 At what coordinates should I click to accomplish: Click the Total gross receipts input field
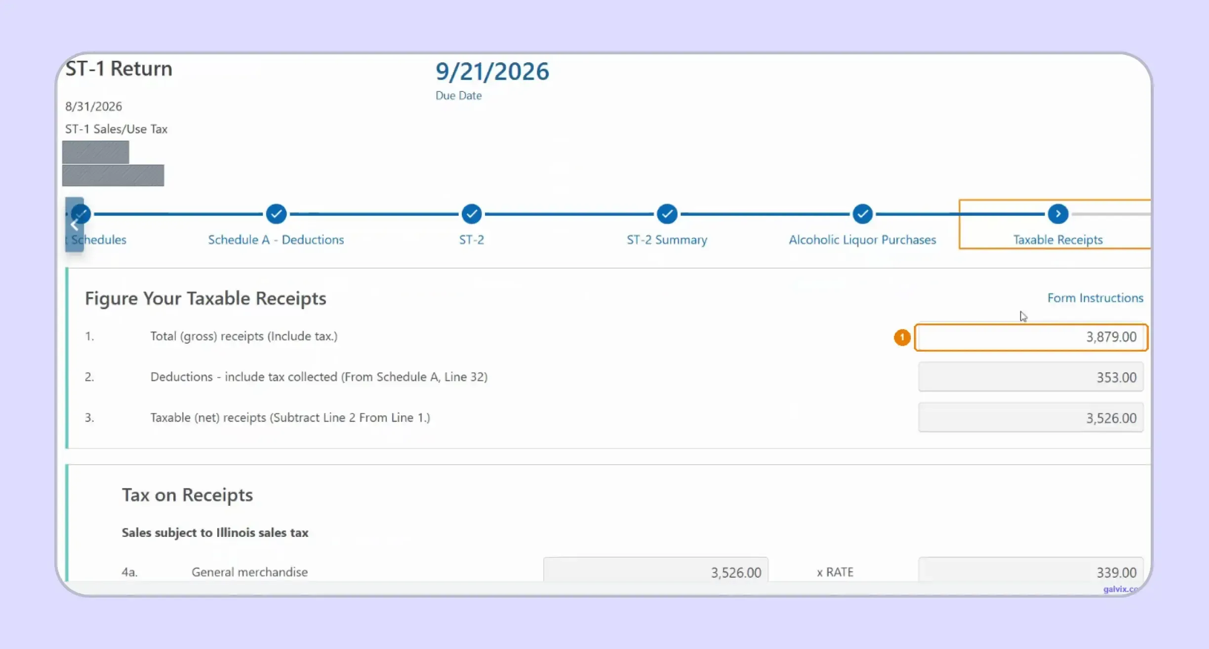pyautogui.click(x=1031, y=337)
